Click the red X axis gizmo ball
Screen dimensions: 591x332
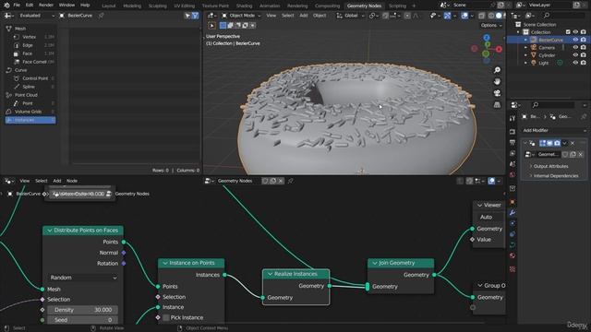point(499,49)
